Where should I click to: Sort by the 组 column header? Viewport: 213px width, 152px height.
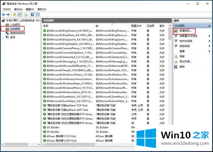(112, 26)
